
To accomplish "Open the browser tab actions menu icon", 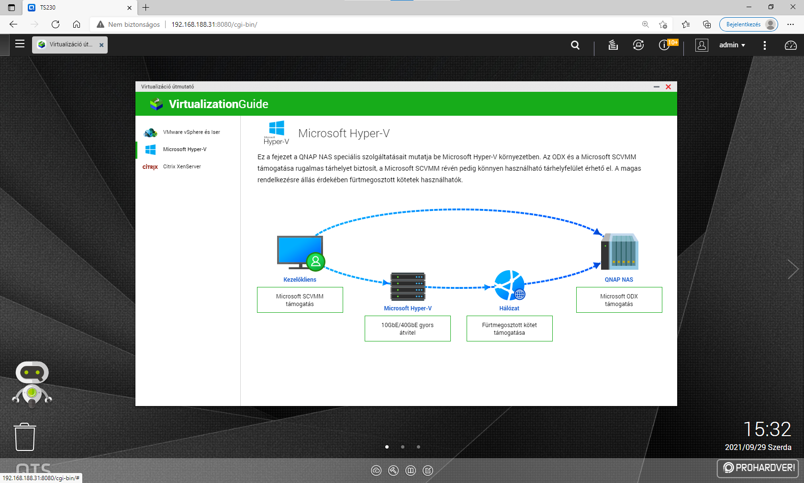I will (x=11, y=8).
